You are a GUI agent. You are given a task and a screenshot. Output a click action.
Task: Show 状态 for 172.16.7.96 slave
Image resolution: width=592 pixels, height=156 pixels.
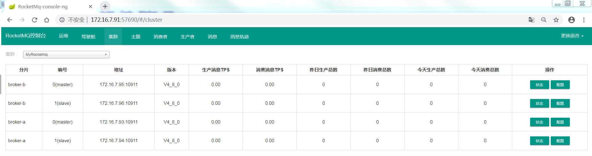(539, 104)
